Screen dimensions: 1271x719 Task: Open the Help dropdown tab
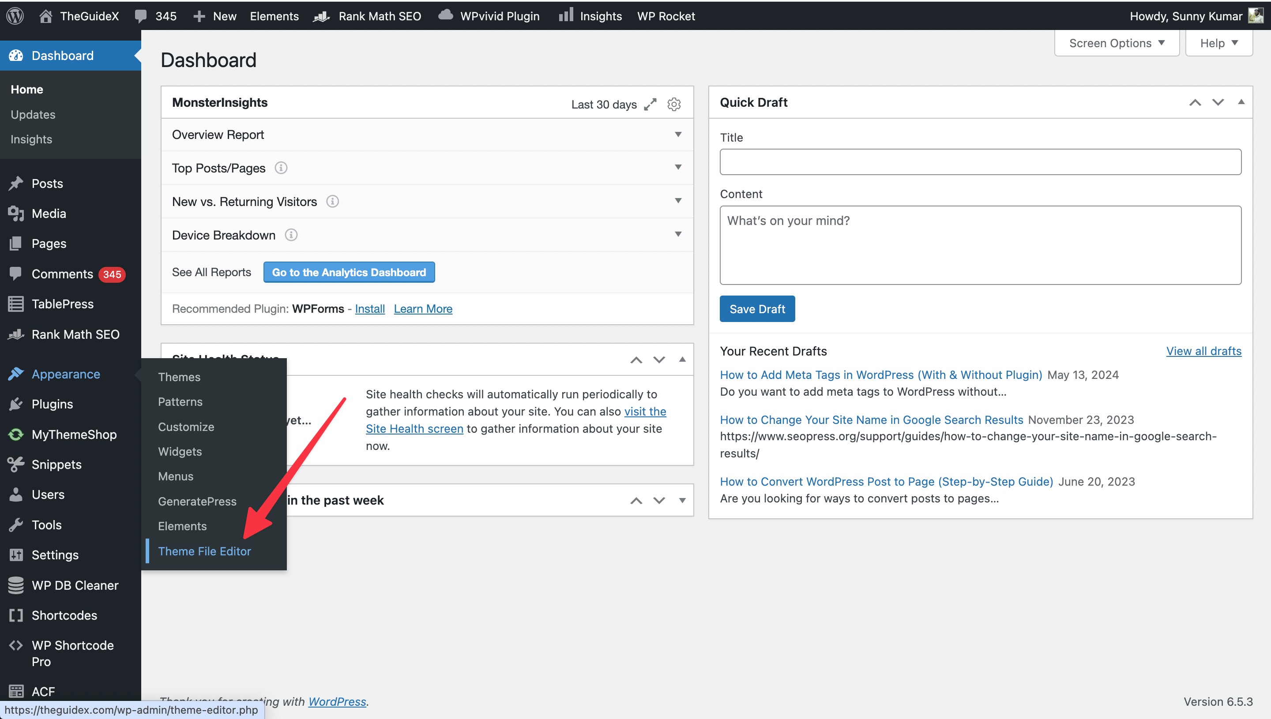(x=1218, y=43)
